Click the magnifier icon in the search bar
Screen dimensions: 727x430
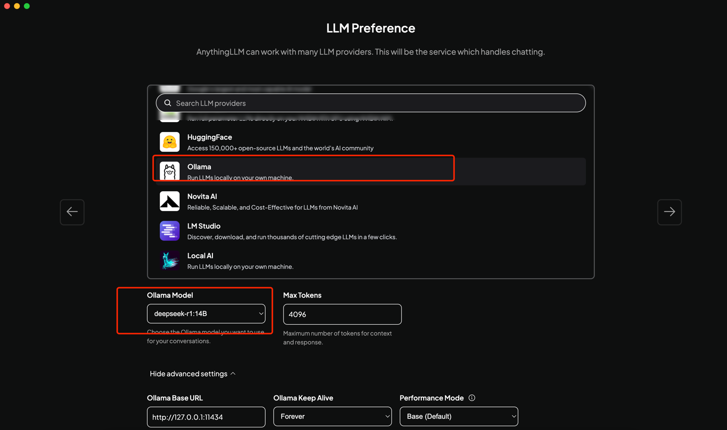coord(168,103)
